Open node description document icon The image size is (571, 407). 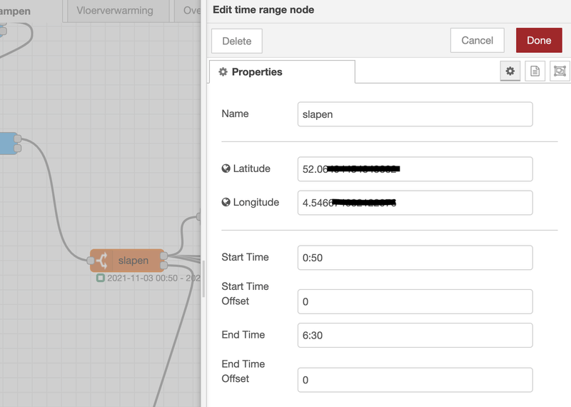click(x=535, y=71)
